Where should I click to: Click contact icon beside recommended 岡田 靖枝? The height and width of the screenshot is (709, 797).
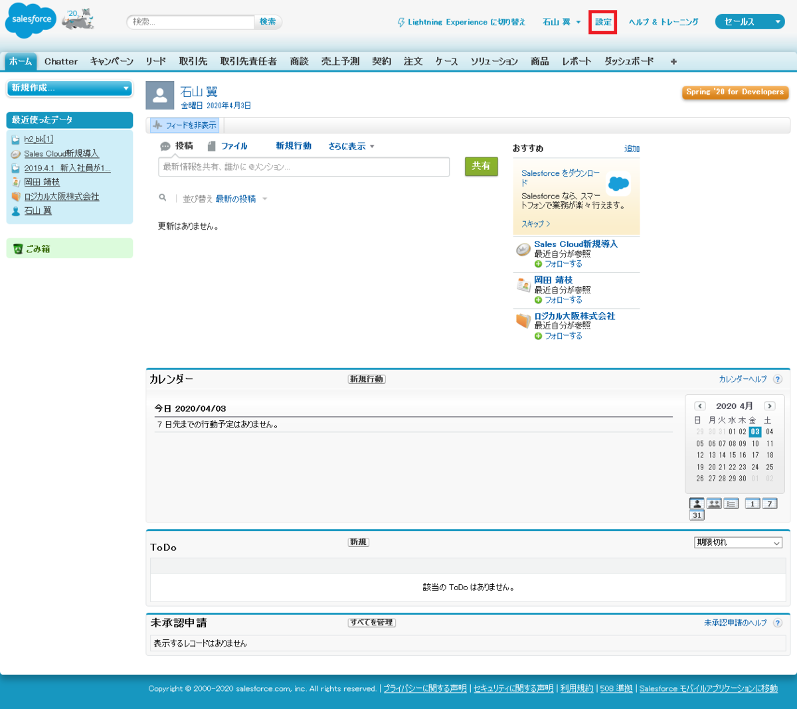pyautogui.click(x=523, y=285)
